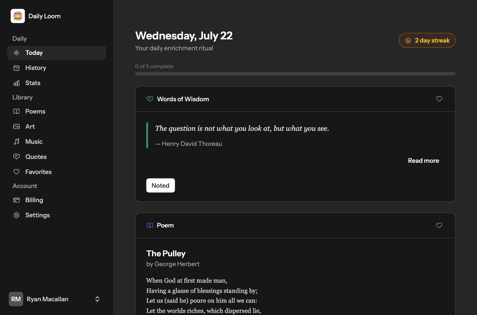
Task: Click the poem title The Pulley
Action: [x=166, y=253]
